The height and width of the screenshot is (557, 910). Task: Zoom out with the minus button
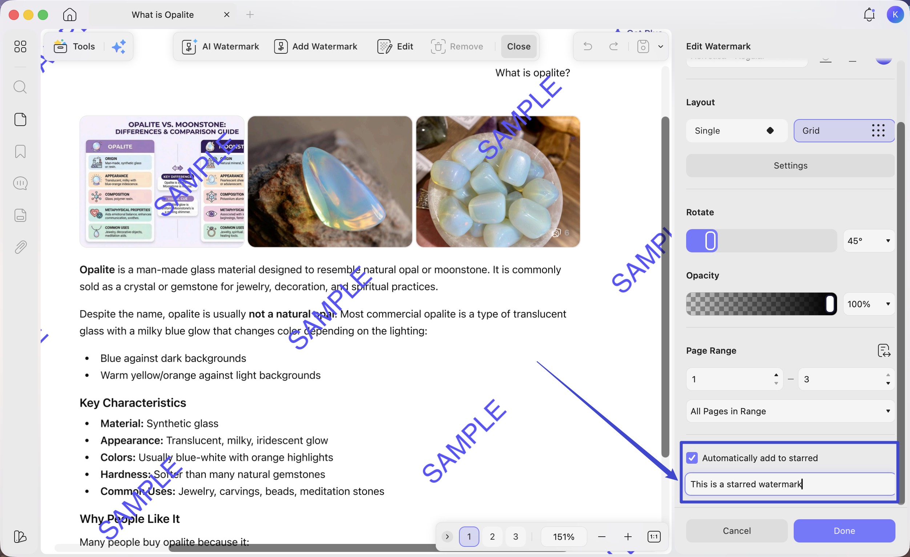(x=601, y=537)
